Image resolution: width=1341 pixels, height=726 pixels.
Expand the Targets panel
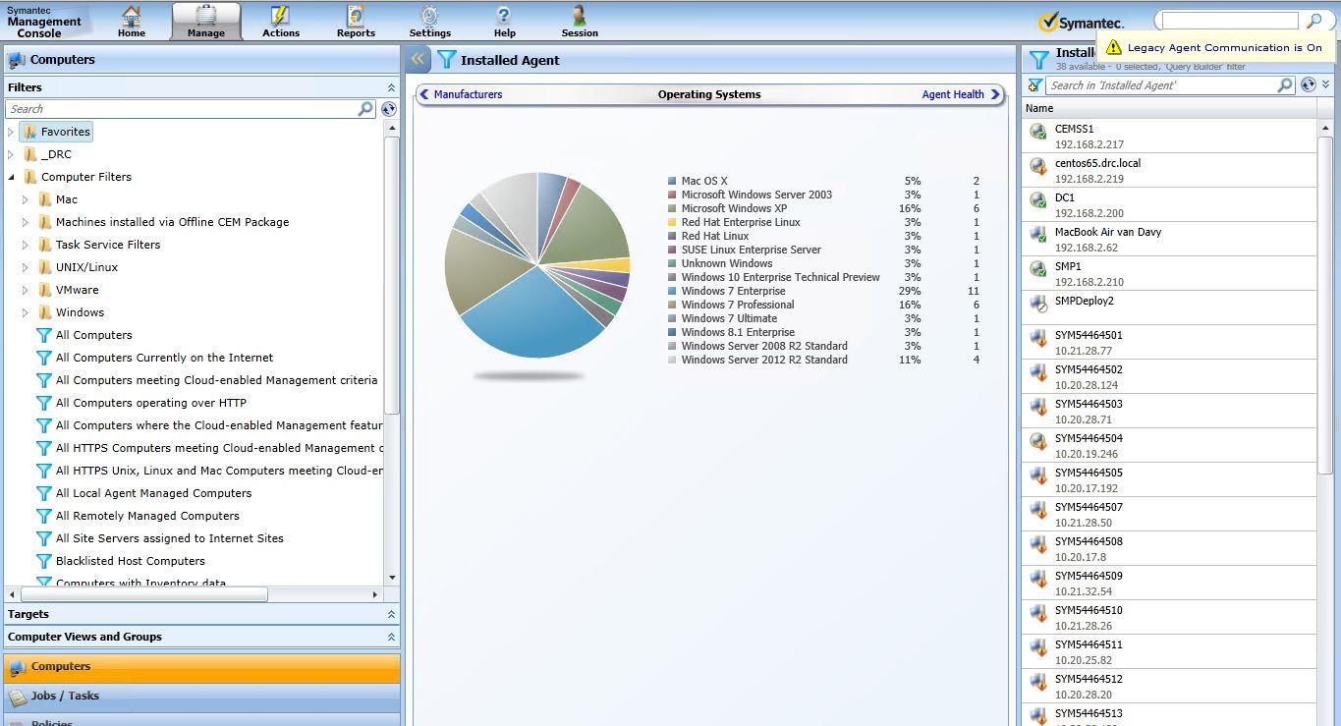coord(391,614)
